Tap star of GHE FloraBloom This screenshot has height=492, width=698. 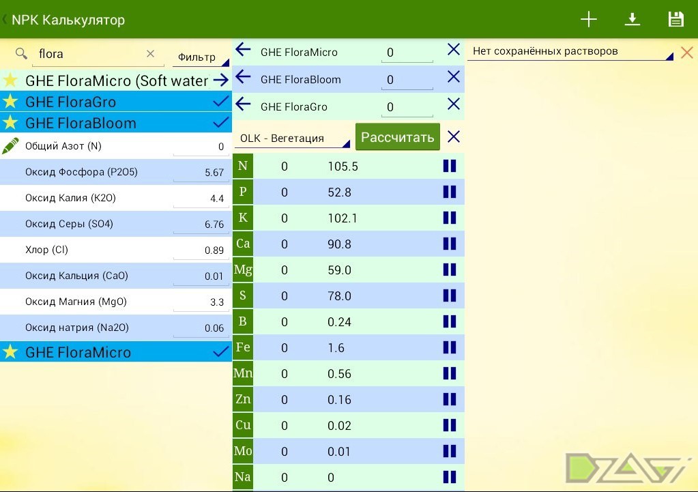tap(10, 122)
